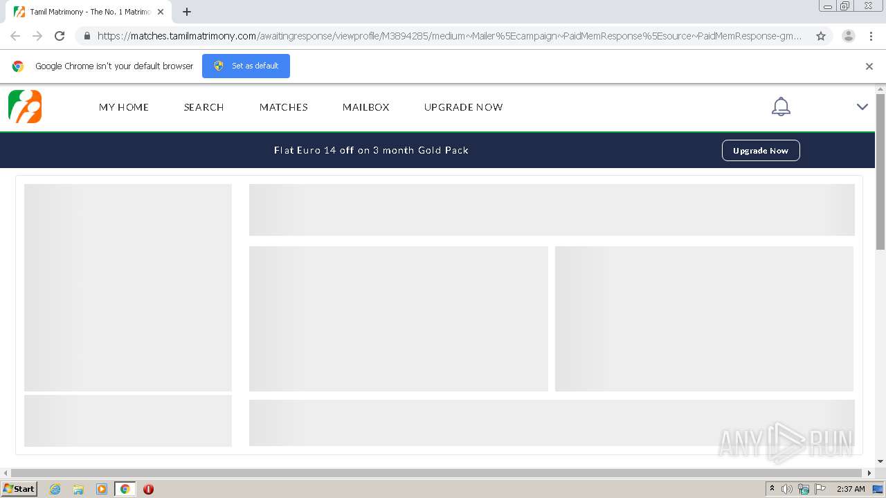
Task: Click the browser forward arrow
Action: pos(37,36)
